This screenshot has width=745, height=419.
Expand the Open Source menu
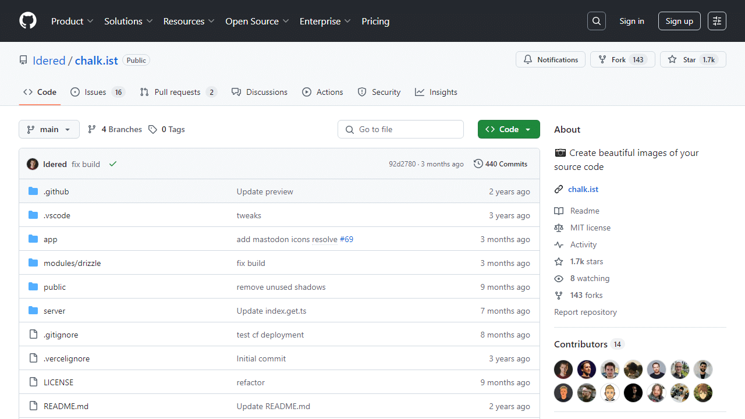click(x=257, y=21)
